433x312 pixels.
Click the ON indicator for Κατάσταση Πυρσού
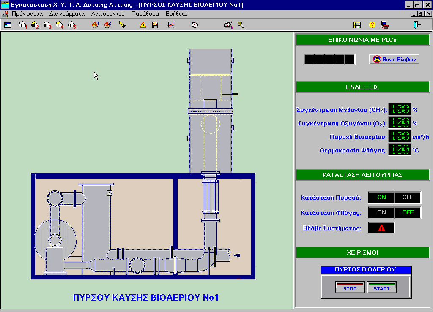click(x=381, y=197)
